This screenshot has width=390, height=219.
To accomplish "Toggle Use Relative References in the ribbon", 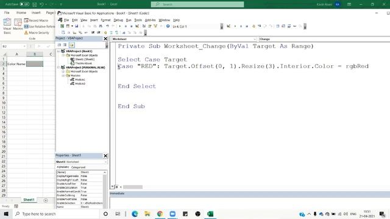I will 39,26.
